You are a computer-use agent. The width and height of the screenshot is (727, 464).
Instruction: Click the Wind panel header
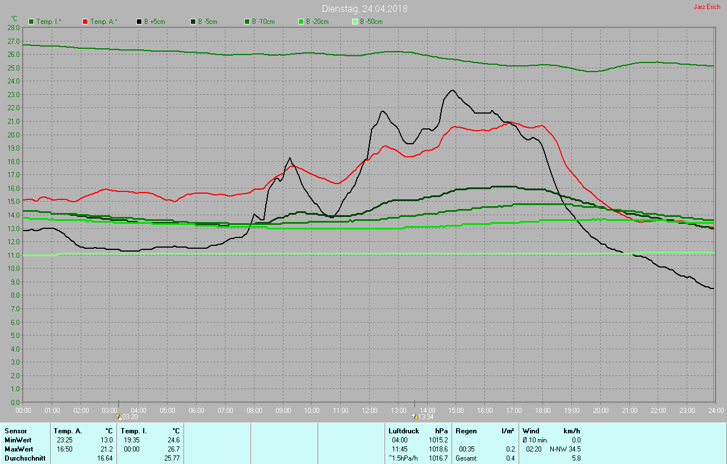(532, 431)
